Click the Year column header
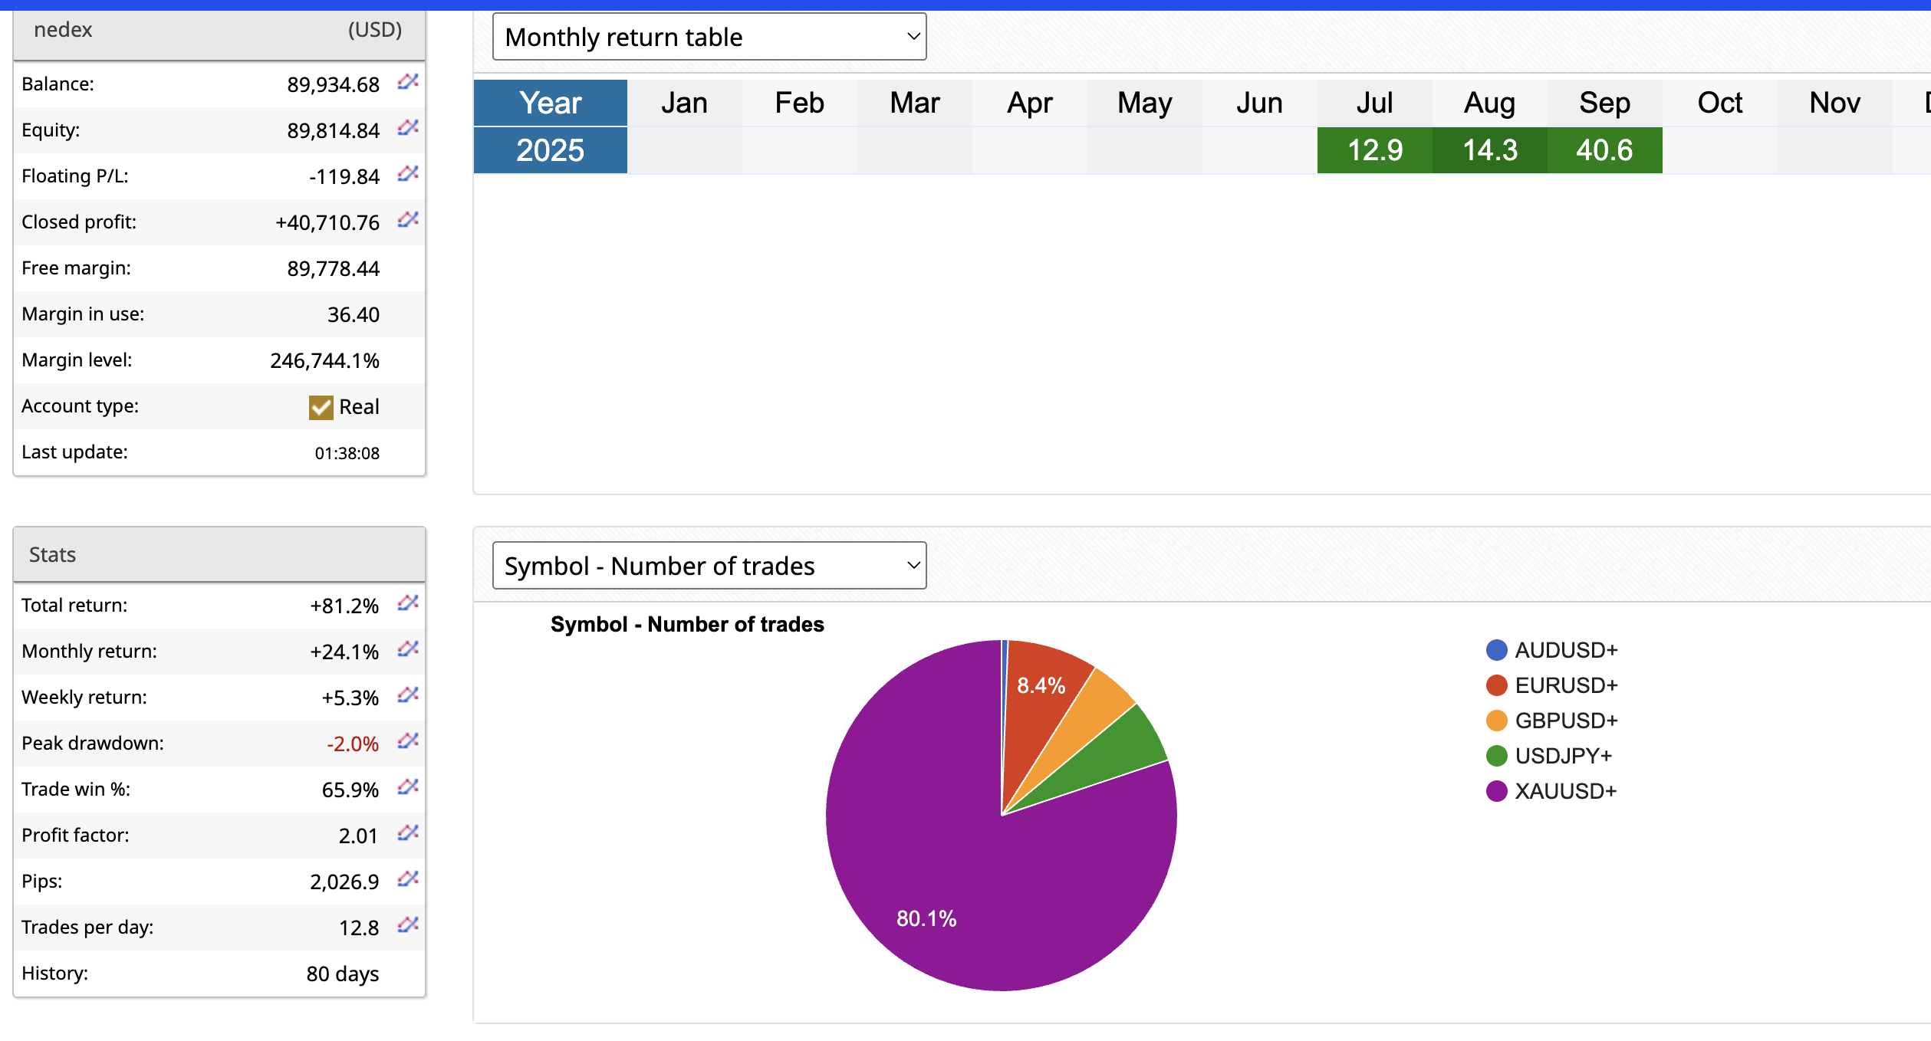The height and width of the screenshot is (1041, 1931). [550, 103]
